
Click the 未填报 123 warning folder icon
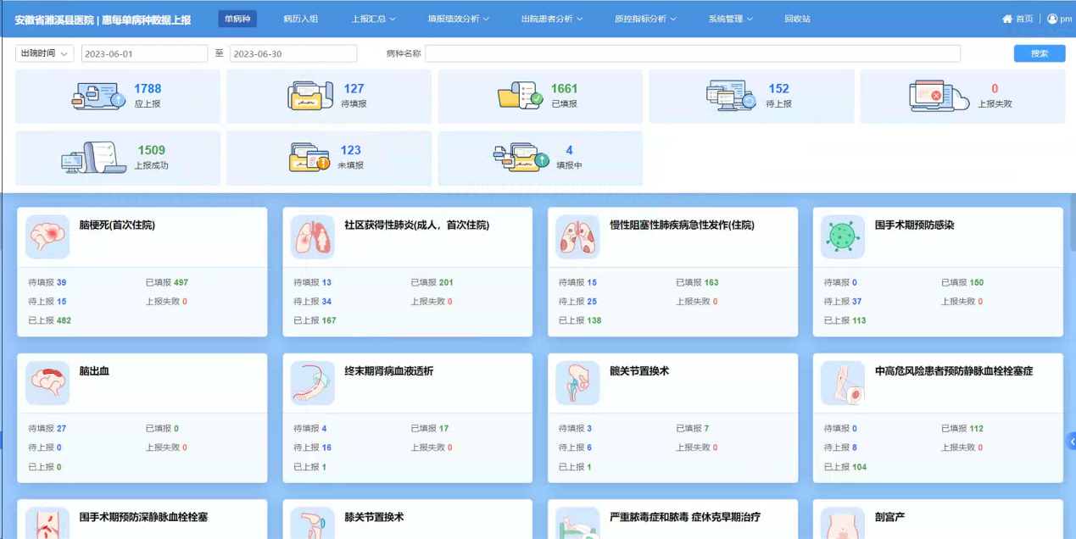[x=309, y=158]
